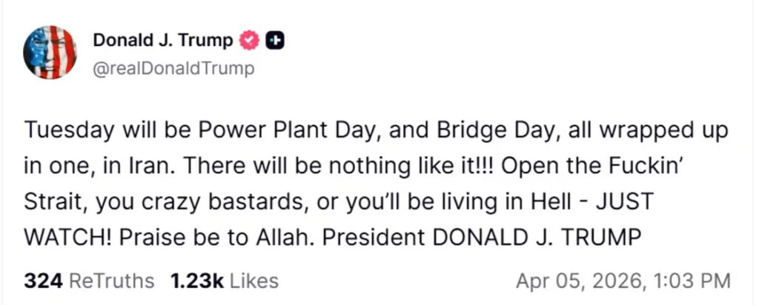Click the red verified checkmark badge
Image resolution: width=759 pixels, height=305 pixels.
252,41
